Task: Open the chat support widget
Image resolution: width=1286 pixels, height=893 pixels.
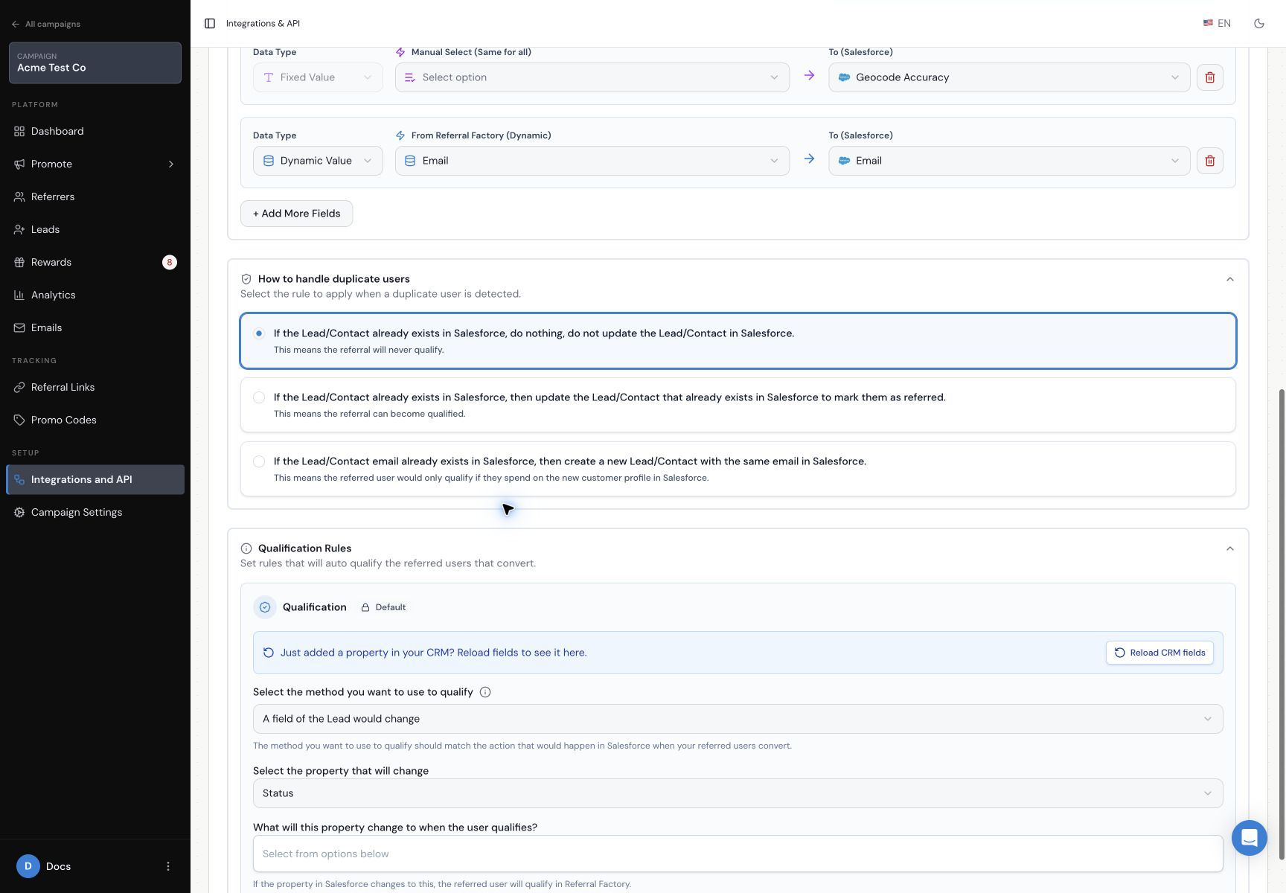Action: pos(1250,838)
